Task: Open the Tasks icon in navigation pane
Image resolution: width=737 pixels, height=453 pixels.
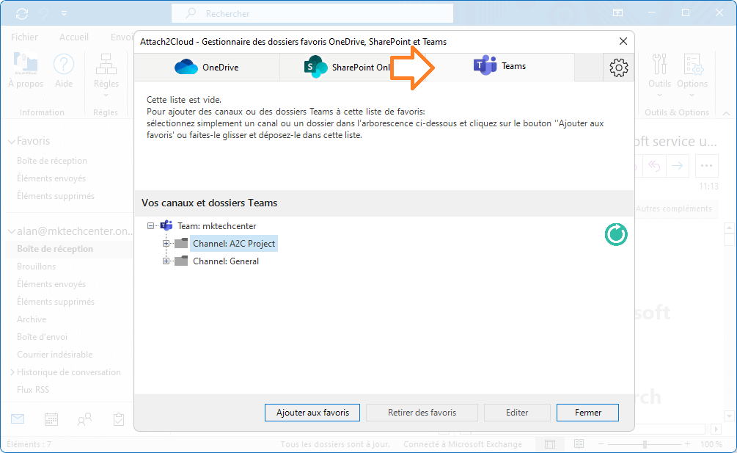Action: click(117, 418)
